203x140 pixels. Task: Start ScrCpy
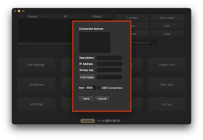[167, 104]
